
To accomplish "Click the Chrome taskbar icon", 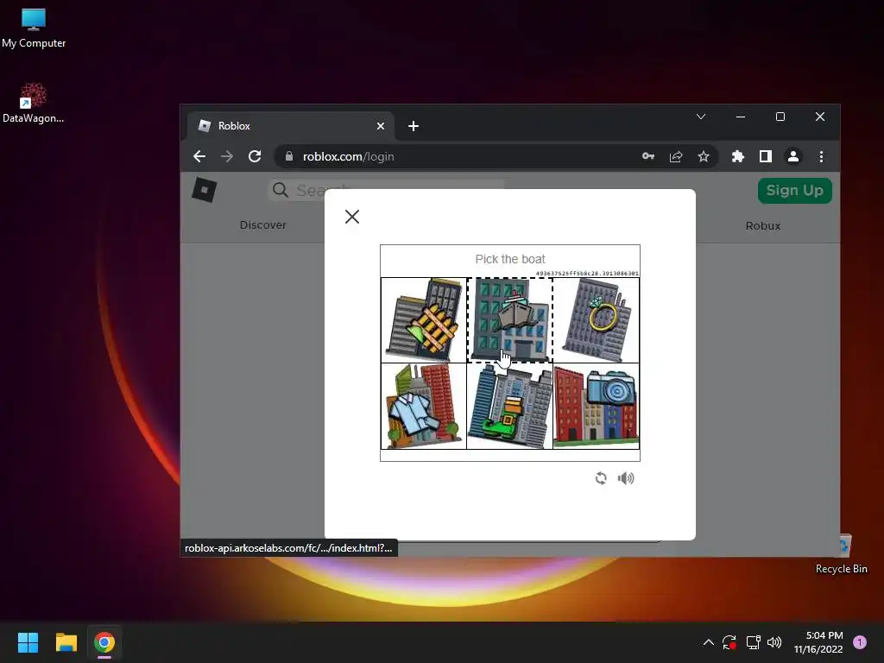I will coord(104,642).
